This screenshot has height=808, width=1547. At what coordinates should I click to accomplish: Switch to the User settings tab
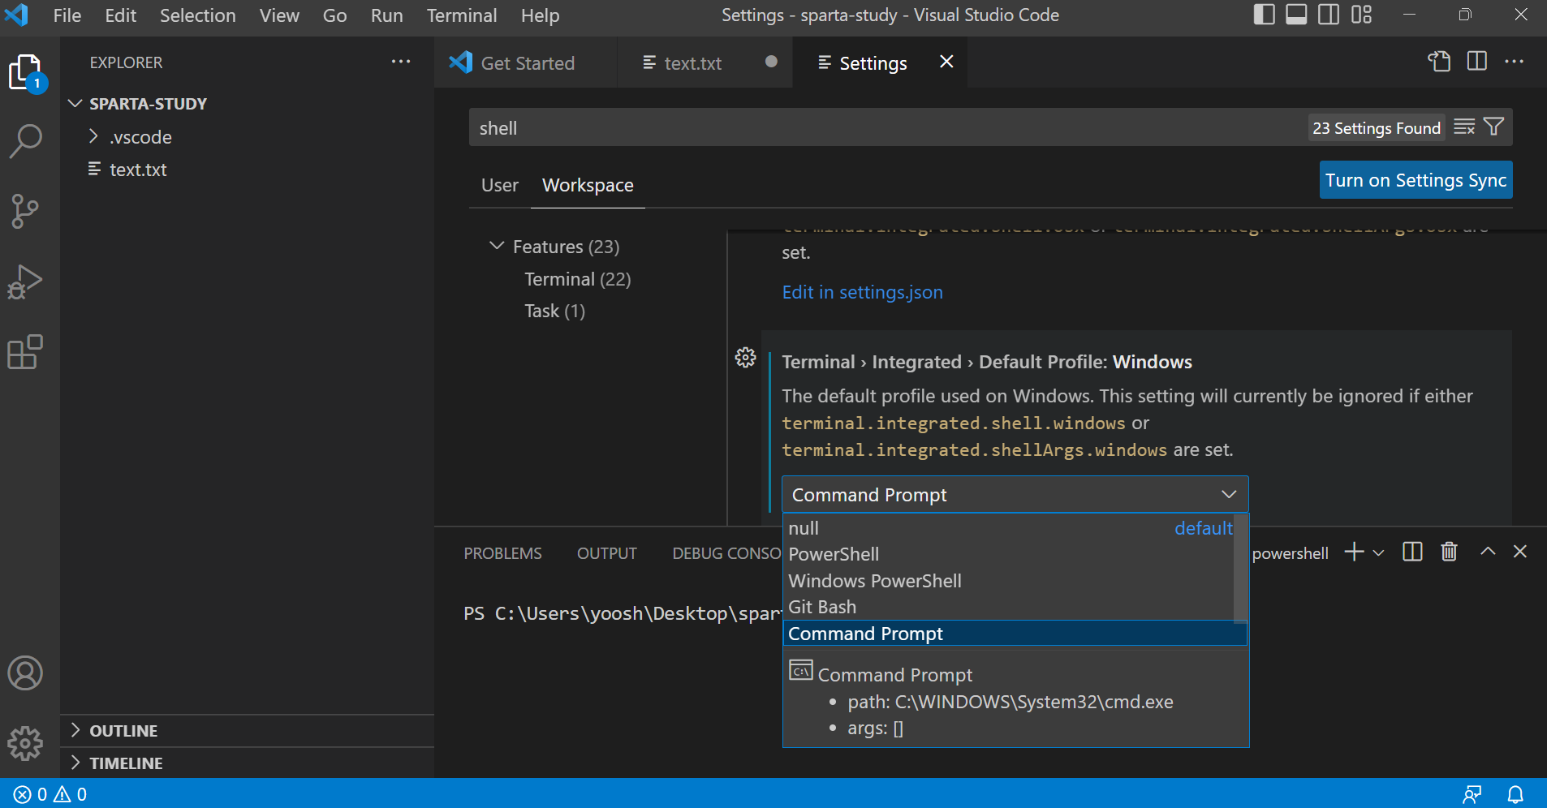500,185
